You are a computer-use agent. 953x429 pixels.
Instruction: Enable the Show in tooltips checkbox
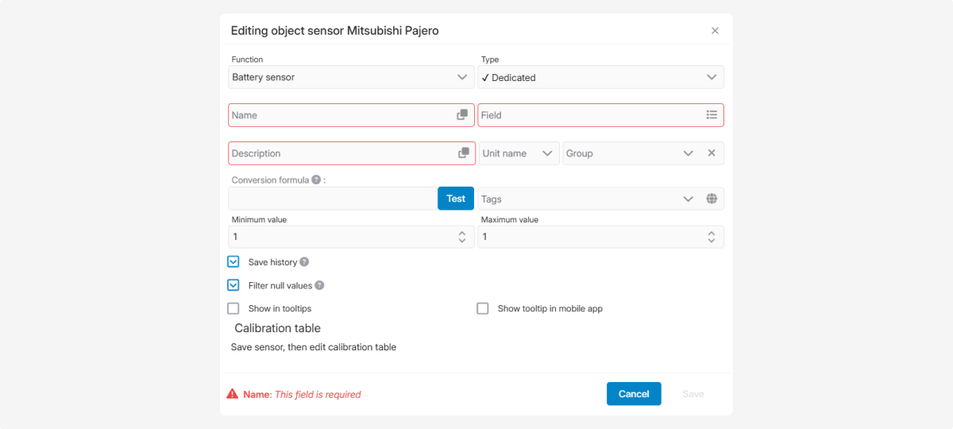[233, 308]
